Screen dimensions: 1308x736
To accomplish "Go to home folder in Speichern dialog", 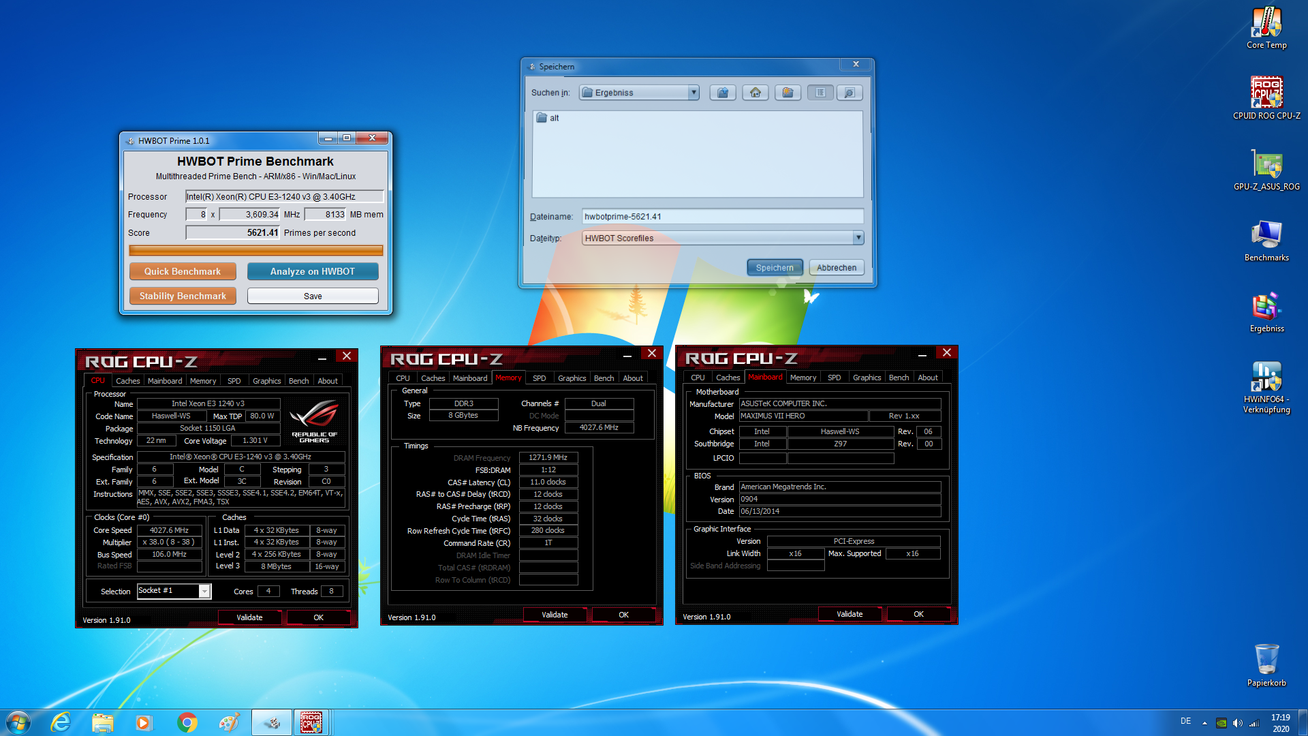I will [756, 93].
